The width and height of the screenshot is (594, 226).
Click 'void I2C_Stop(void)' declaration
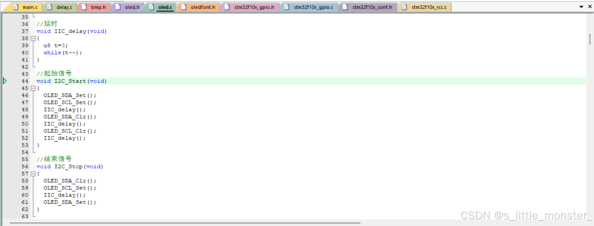coord(70,167)
